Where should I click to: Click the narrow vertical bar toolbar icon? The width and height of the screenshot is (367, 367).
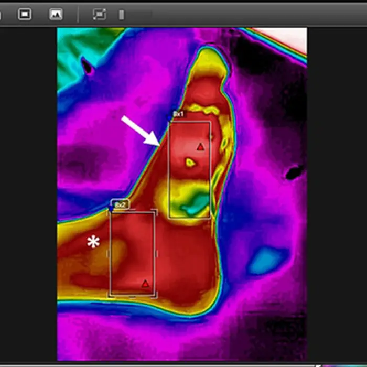coord(122,15)
